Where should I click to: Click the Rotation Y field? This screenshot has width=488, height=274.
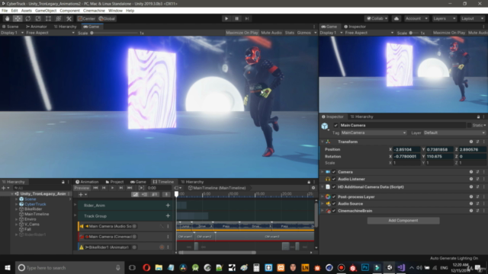pyautogui.click(x=439, y=157)
